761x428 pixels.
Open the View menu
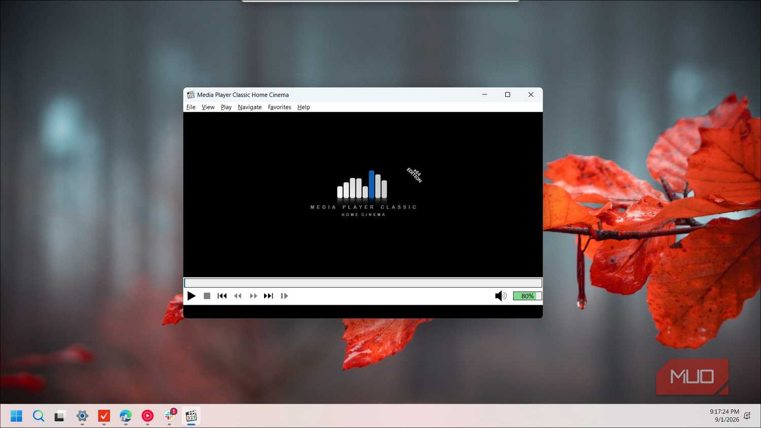[208, 107]
